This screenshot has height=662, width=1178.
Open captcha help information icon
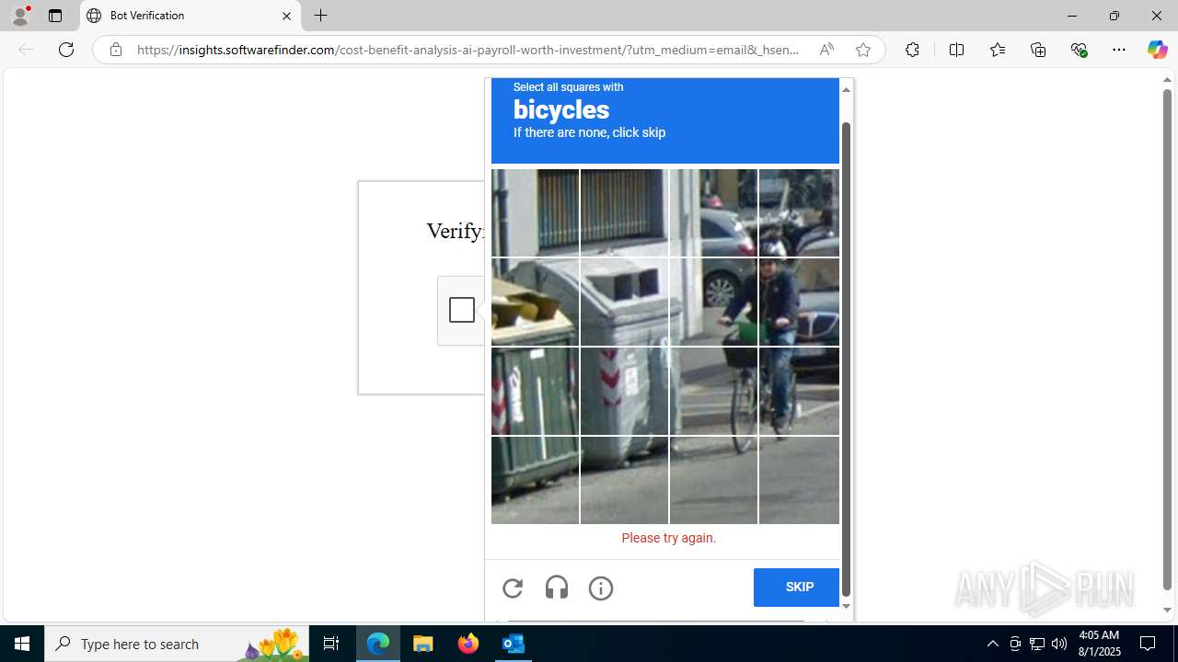[x=601, y=588]
